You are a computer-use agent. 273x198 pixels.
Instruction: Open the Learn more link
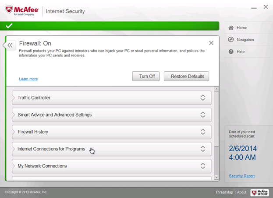coord(28,79)
